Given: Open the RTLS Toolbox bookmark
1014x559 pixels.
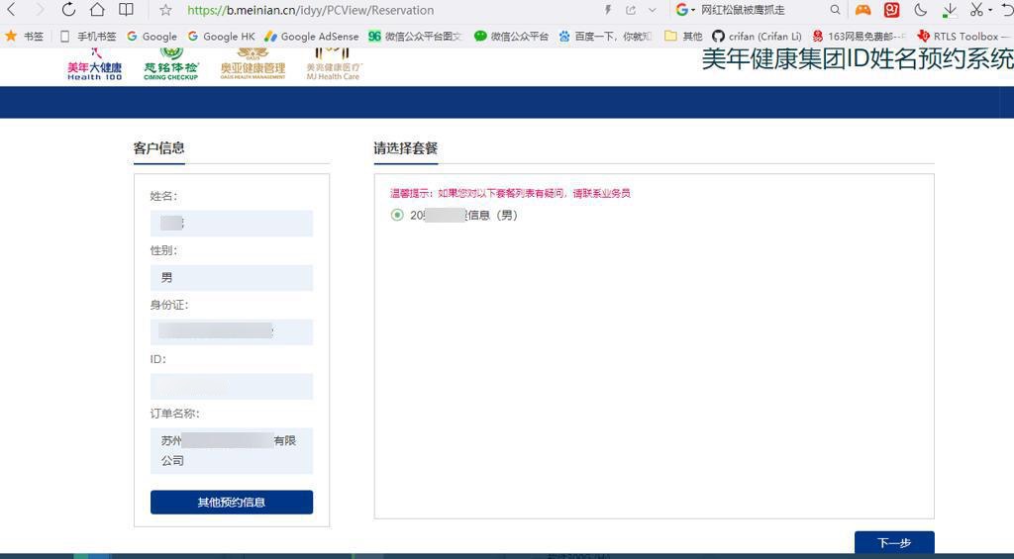Looking at the screenshot, I should [964, 37].
